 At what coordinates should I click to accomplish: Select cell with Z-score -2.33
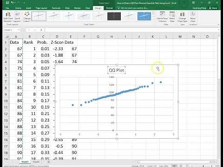point(57,49)
